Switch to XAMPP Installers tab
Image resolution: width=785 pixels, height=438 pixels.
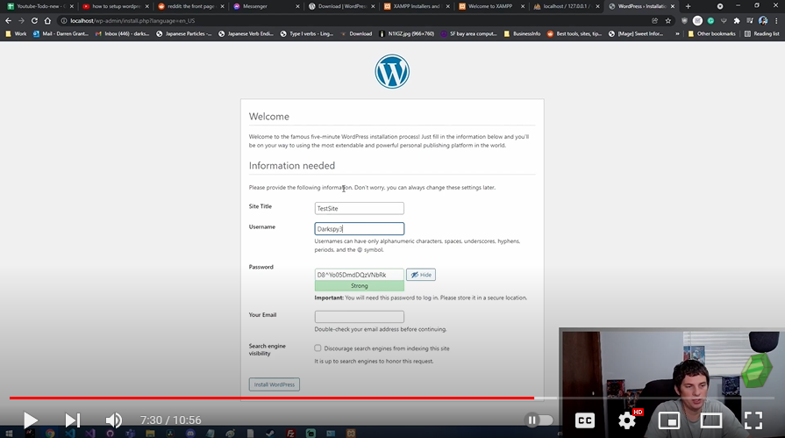click(416, 6)
